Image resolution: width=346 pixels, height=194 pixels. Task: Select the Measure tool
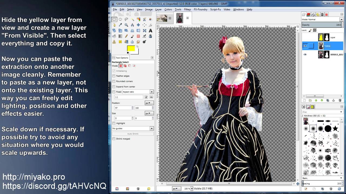(132, 25)
